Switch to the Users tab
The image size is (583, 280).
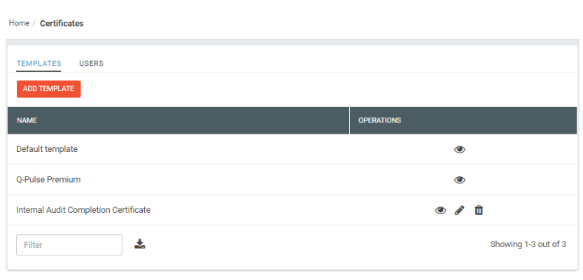coord(91,63)
